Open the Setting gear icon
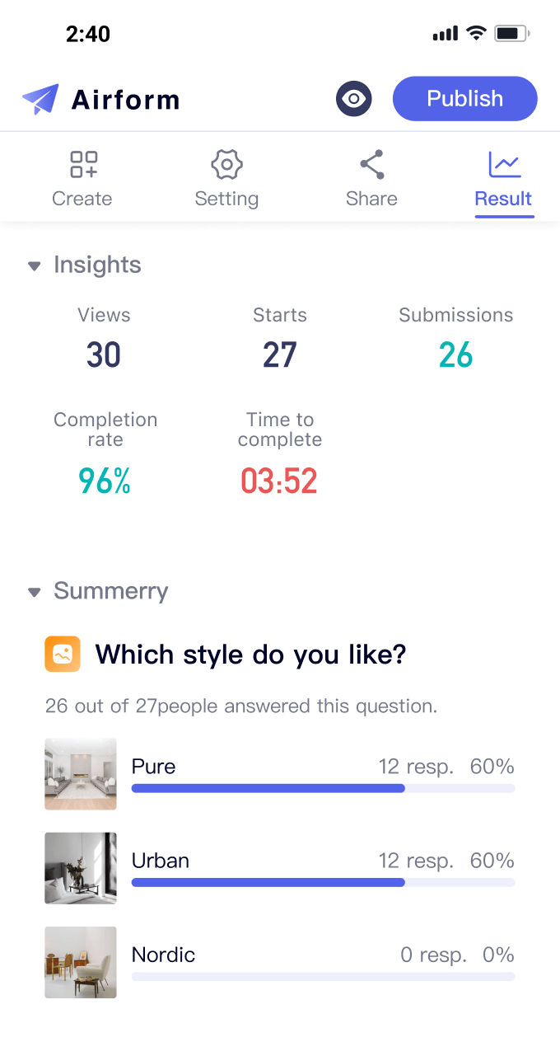This screenshot has height=1042, width=560. point(226,164)
